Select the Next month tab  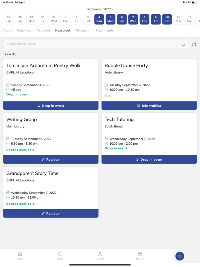104,31
